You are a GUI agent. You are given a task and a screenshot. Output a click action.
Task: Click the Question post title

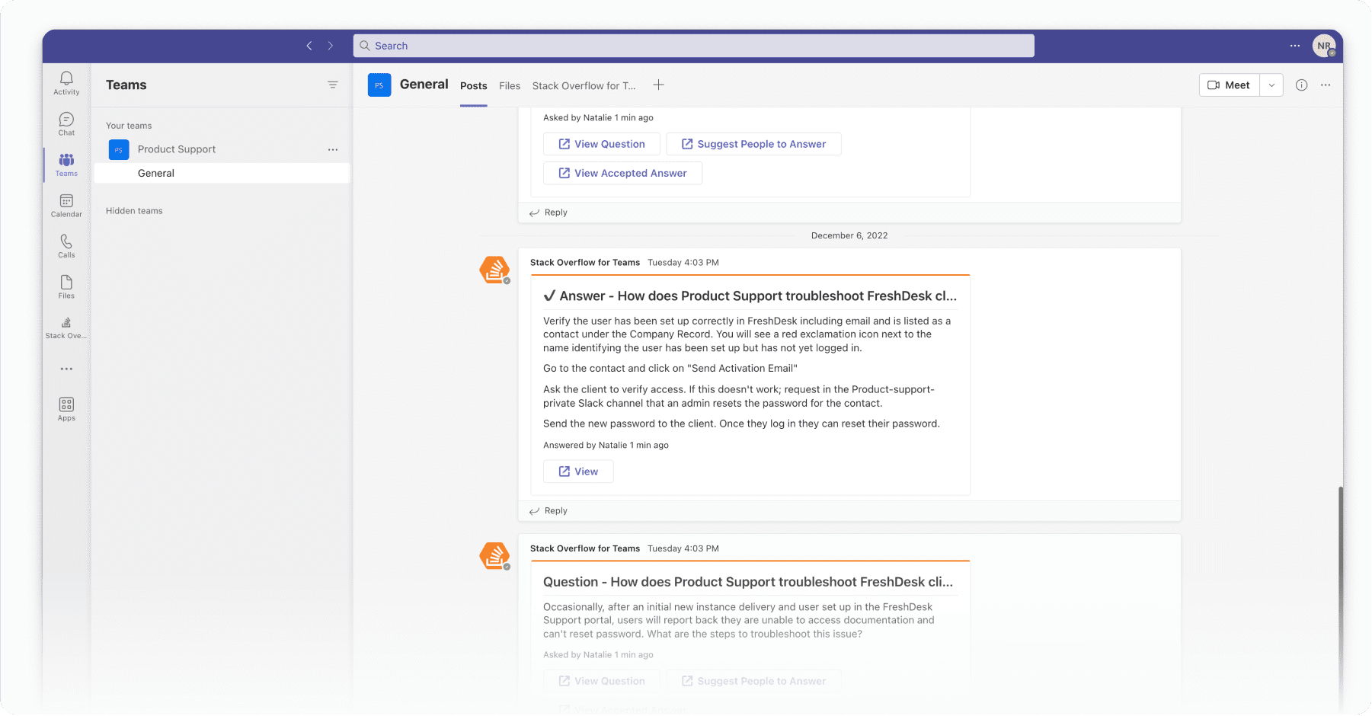[x=748, y=582]
